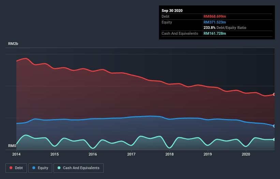Toggle Cash And Equivalents legend button

pyautogui.click(x=78, y=168)
